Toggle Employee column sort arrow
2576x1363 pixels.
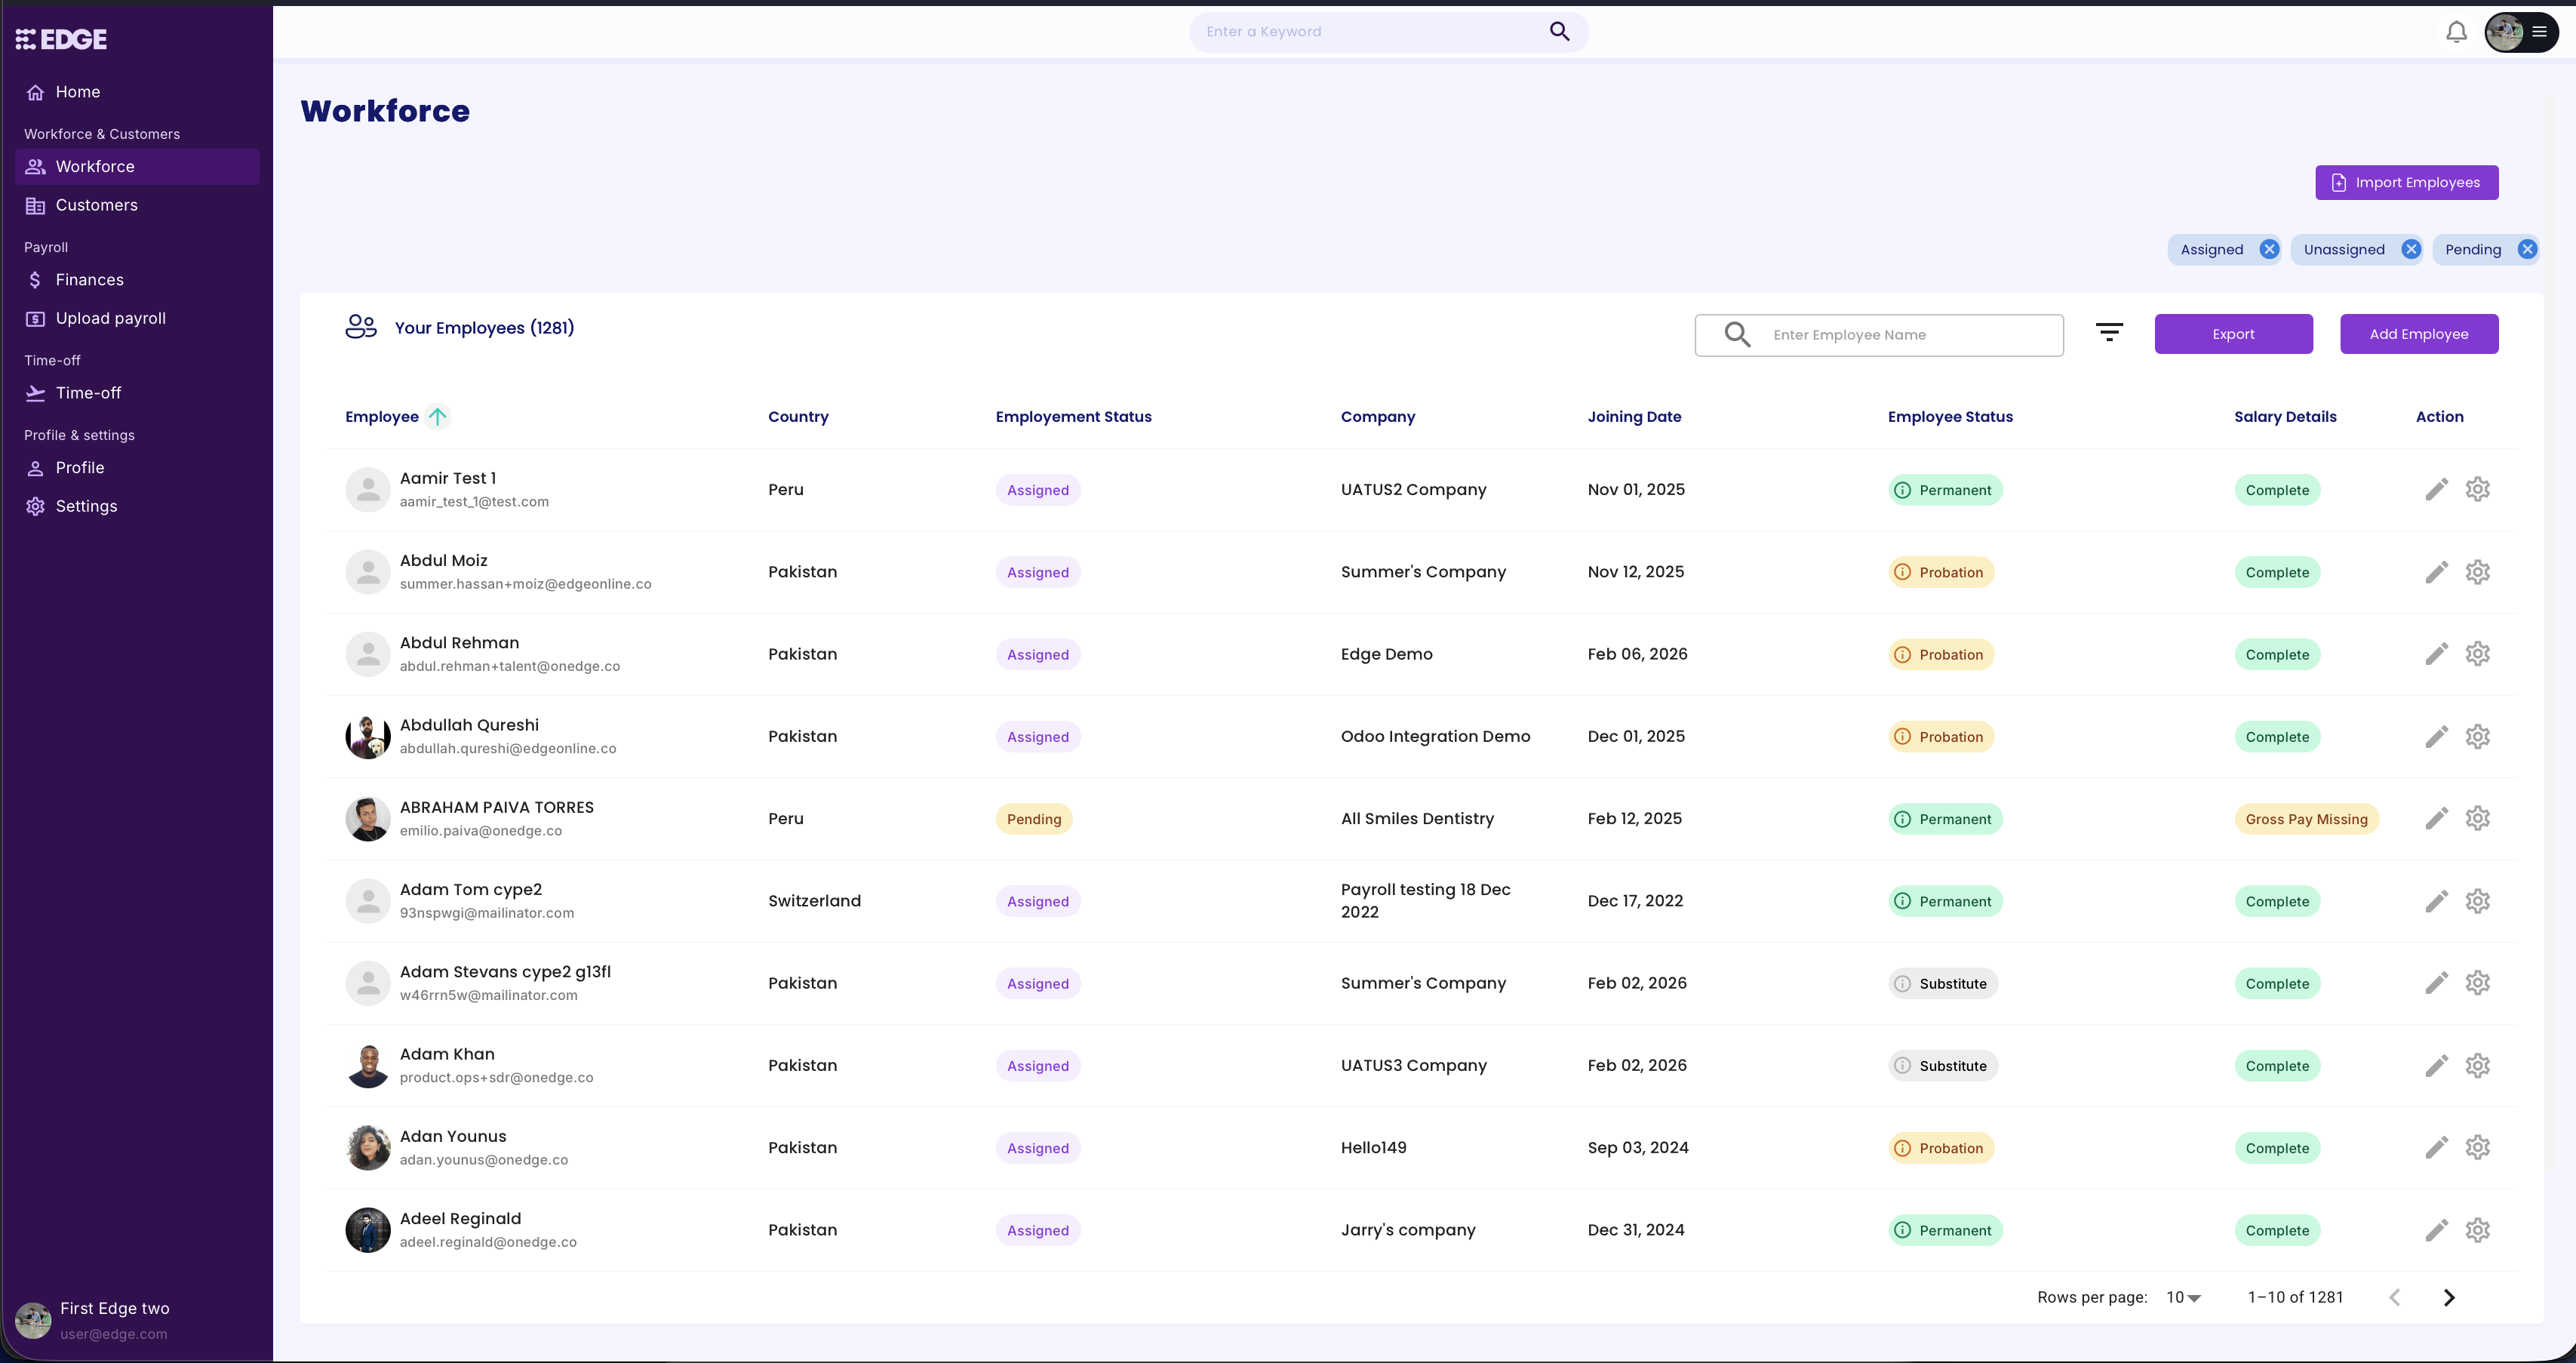pyautogui.click(x=438, y=417)
